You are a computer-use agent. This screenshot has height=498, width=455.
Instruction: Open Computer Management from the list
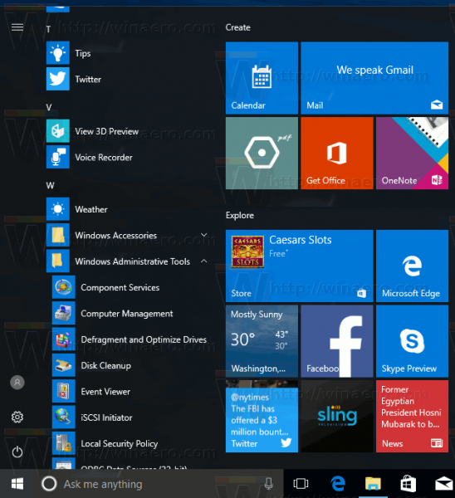pos(130,314)
